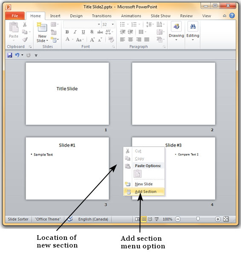Toggle Bold formatting
The height and width of the screenshot is (259, 241).
coord(67,32)
